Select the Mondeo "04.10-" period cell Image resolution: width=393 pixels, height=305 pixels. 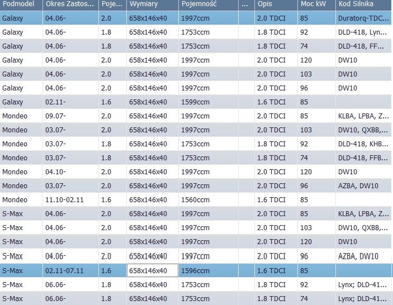70,172
